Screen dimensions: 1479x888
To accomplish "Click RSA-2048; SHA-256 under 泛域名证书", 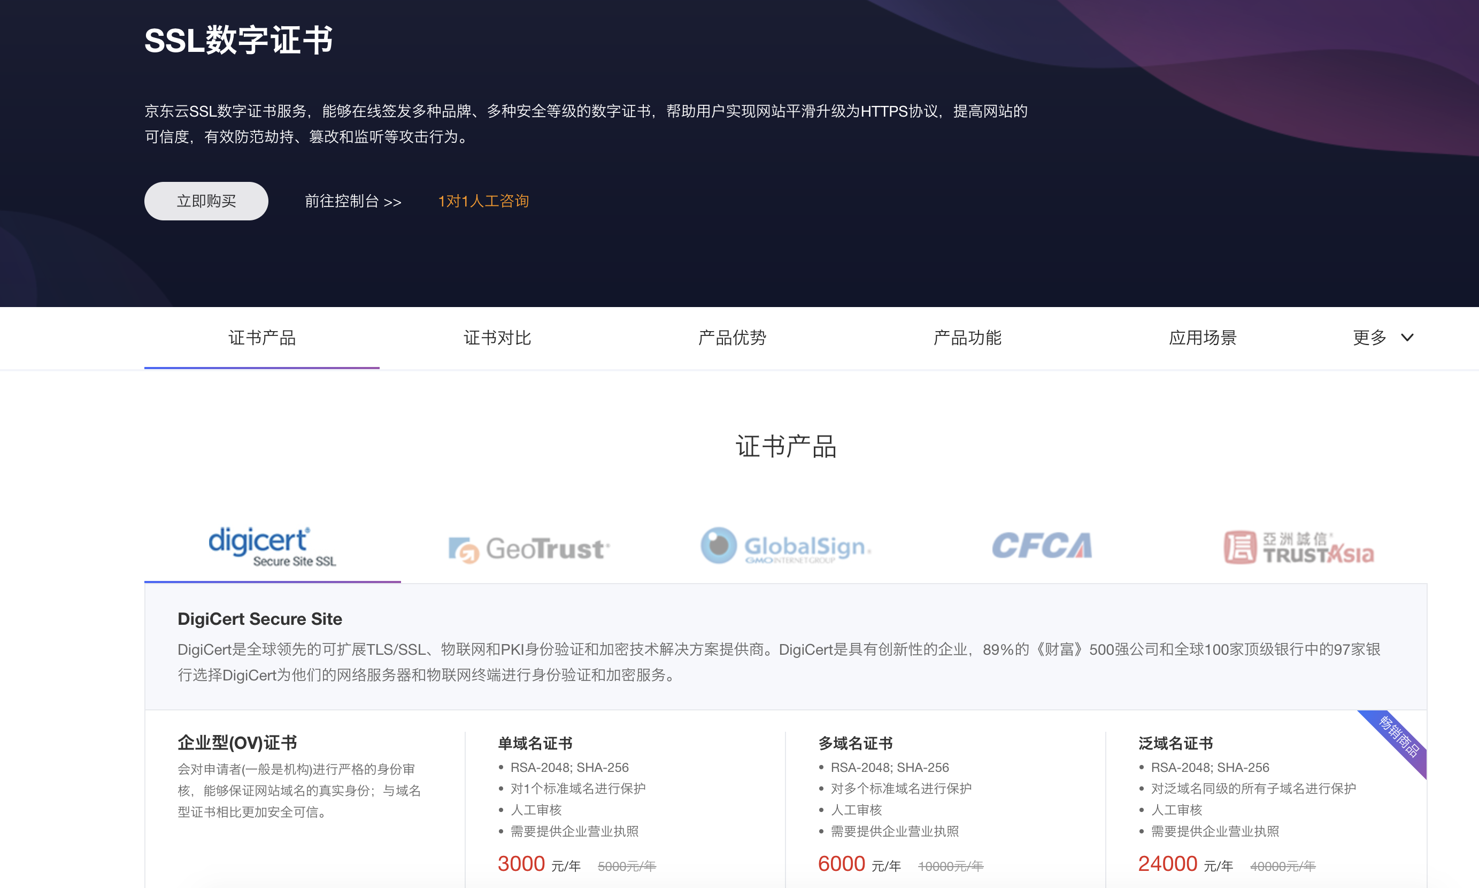I will pyautogui.click(x=1210, y=768).
